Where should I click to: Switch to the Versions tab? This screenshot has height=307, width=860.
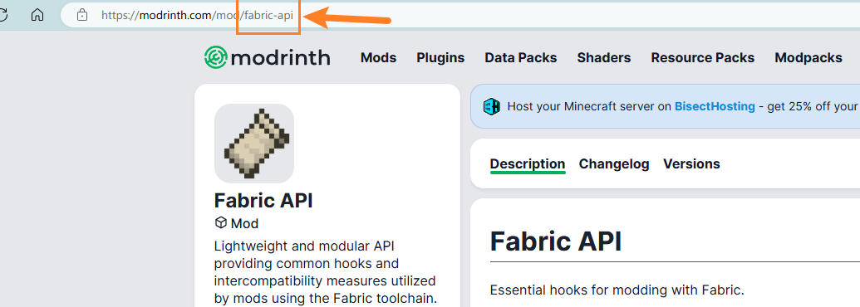click(x=691, y=163)
